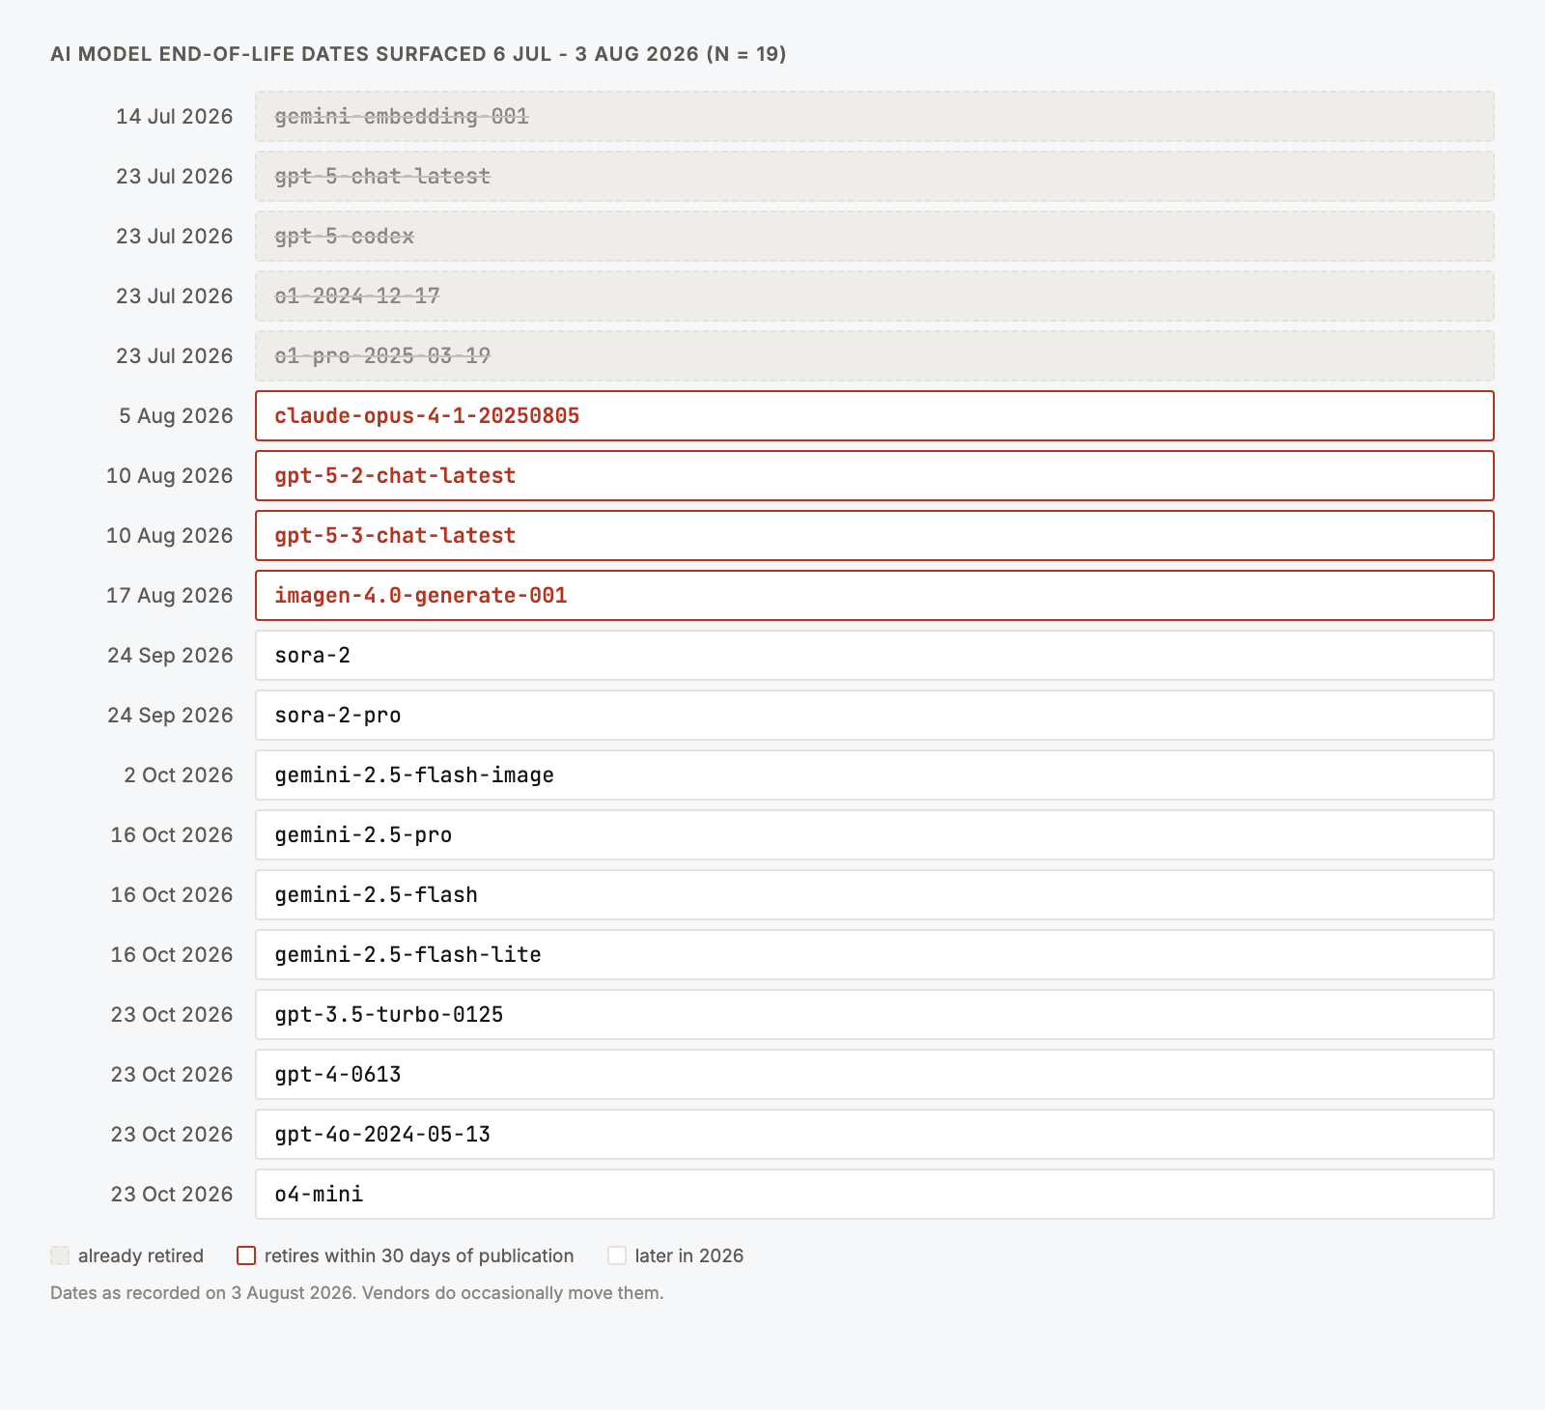The height and width of the screenshot is (1410, 1545).
Task: Select the date beside gpt-5-3-chat-latest
Action: 170,536
